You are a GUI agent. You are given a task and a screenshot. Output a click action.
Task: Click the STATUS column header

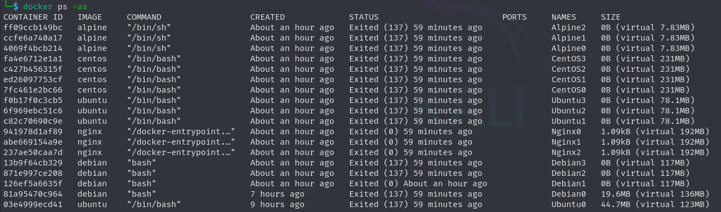pyautogui.click(x=364, y=17)
